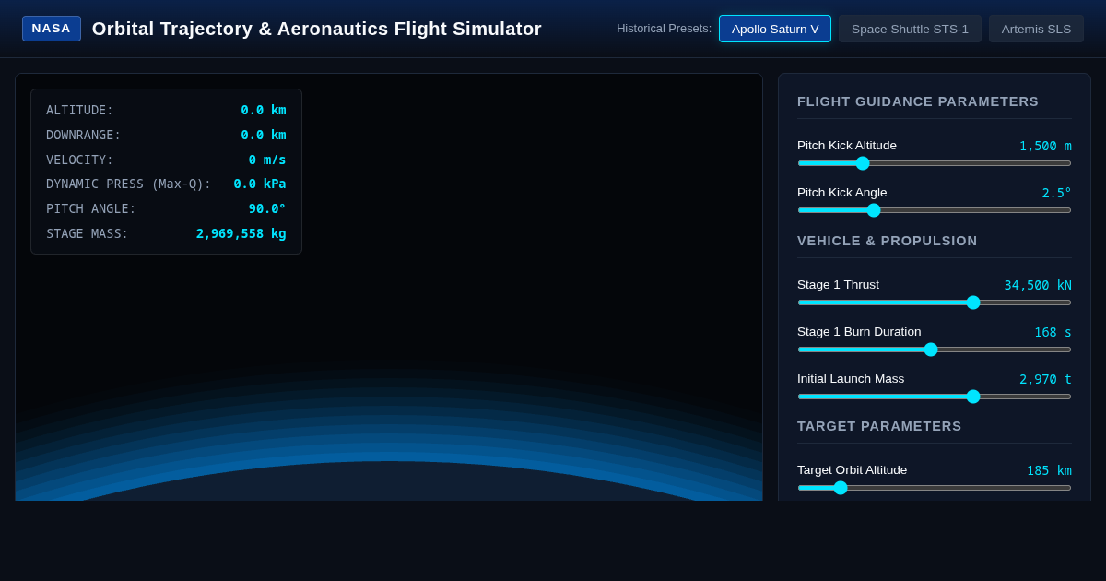Adjust the Pitch Kick Angle slider
The width and height of the screenshot is (1106, 581).
click(x=935, y=210)
